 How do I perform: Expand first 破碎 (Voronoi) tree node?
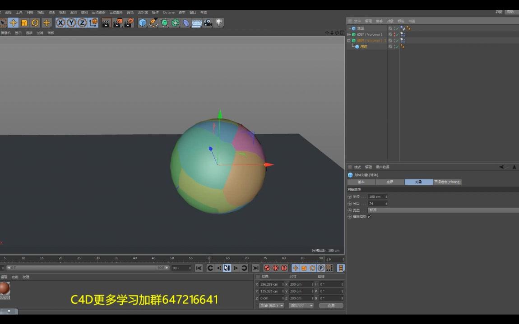(x=349, y=34)
